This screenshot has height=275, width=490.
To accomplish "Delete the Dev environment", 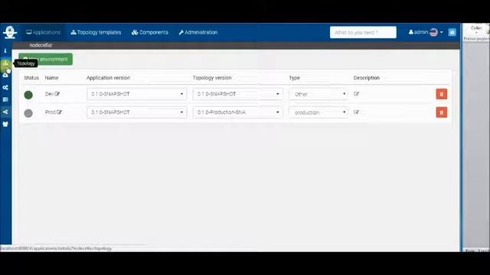I will [x=442, y=94].
